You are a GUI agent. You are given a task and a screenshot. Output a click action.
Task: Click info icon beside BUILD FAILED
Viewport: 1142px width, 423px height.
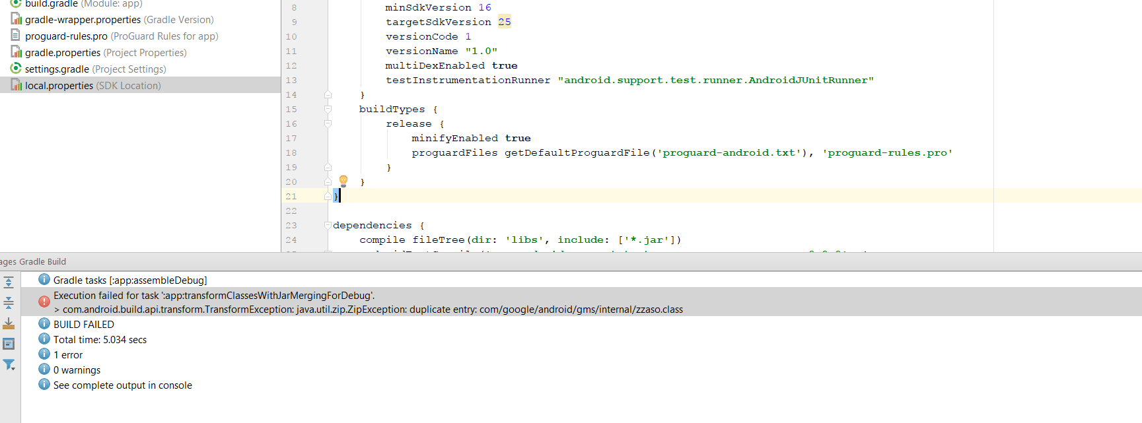(44, 324)
